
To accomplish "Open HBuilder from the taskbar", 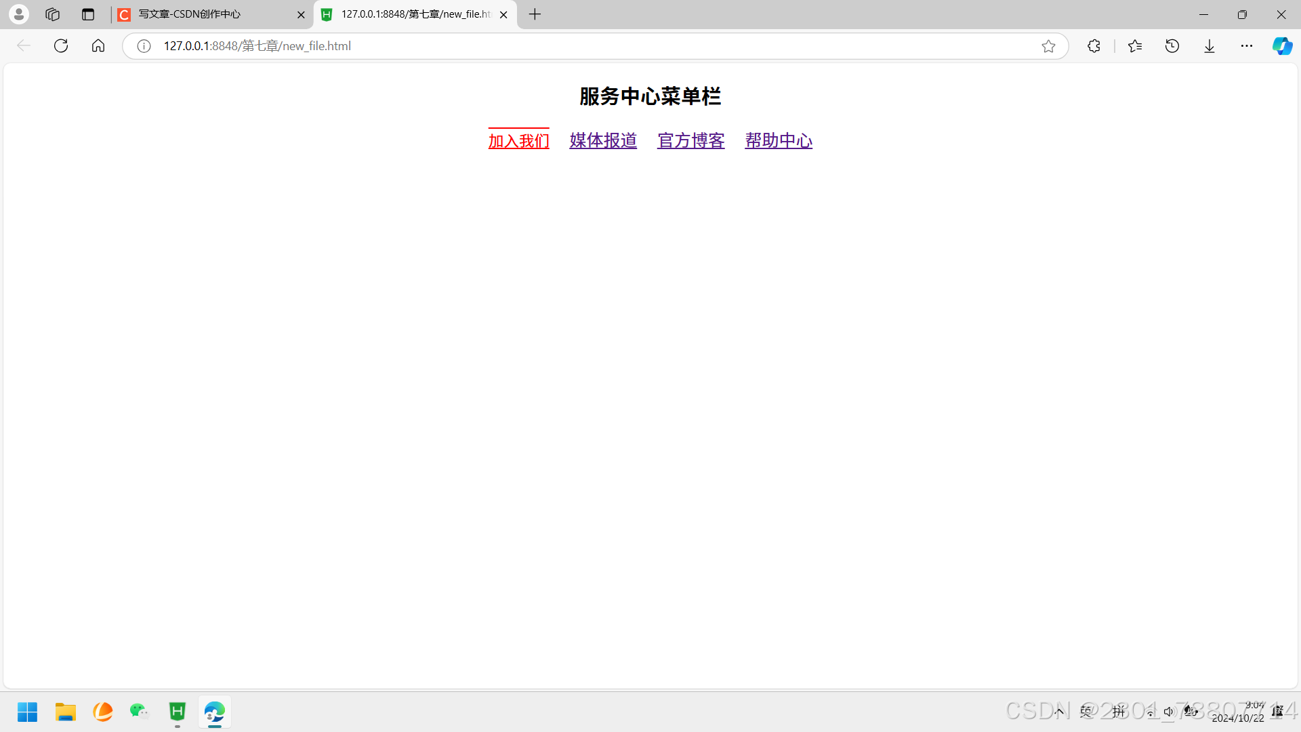I will tap(178, 712).
